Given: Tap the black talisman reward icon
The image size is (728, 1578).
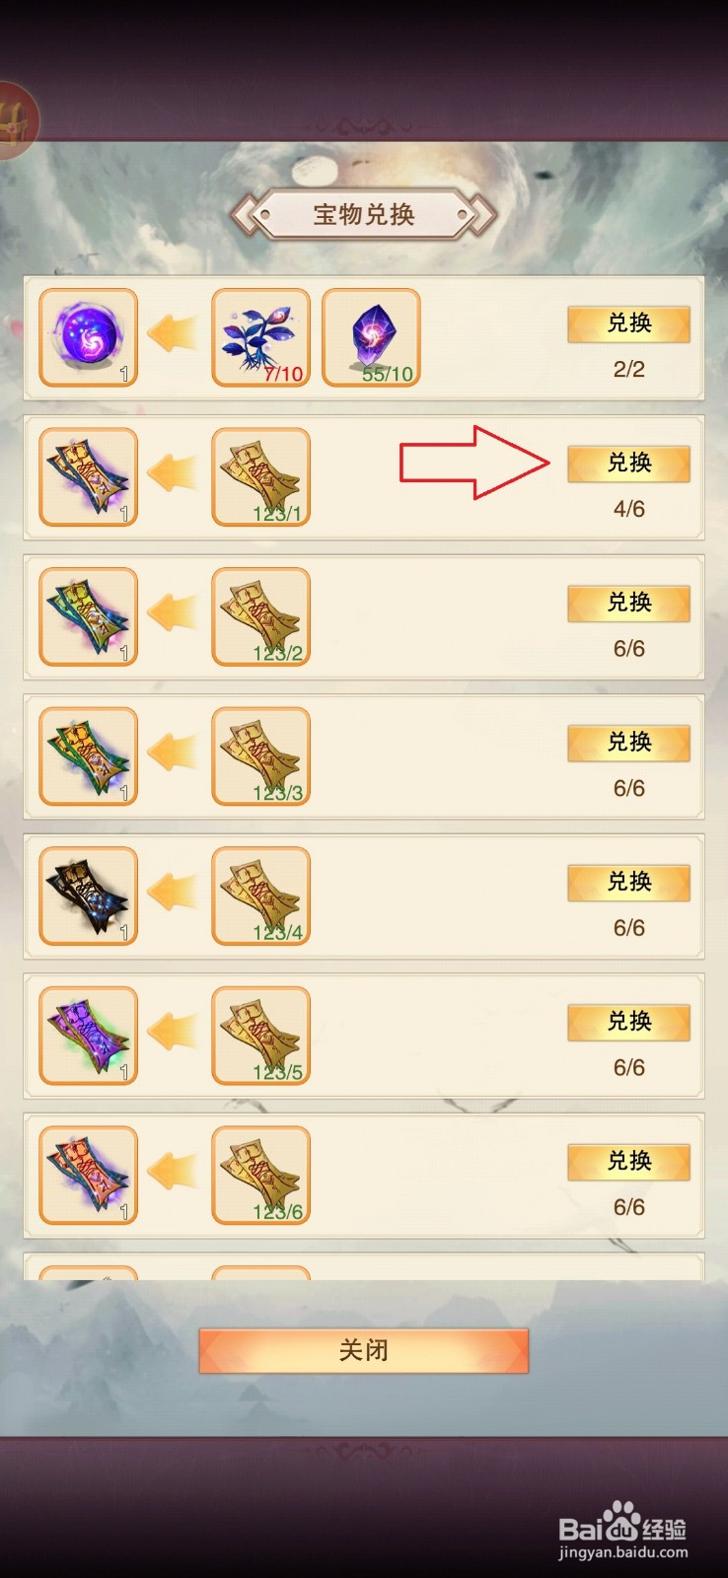Looking at the screenshot, I should click(88, 897).
